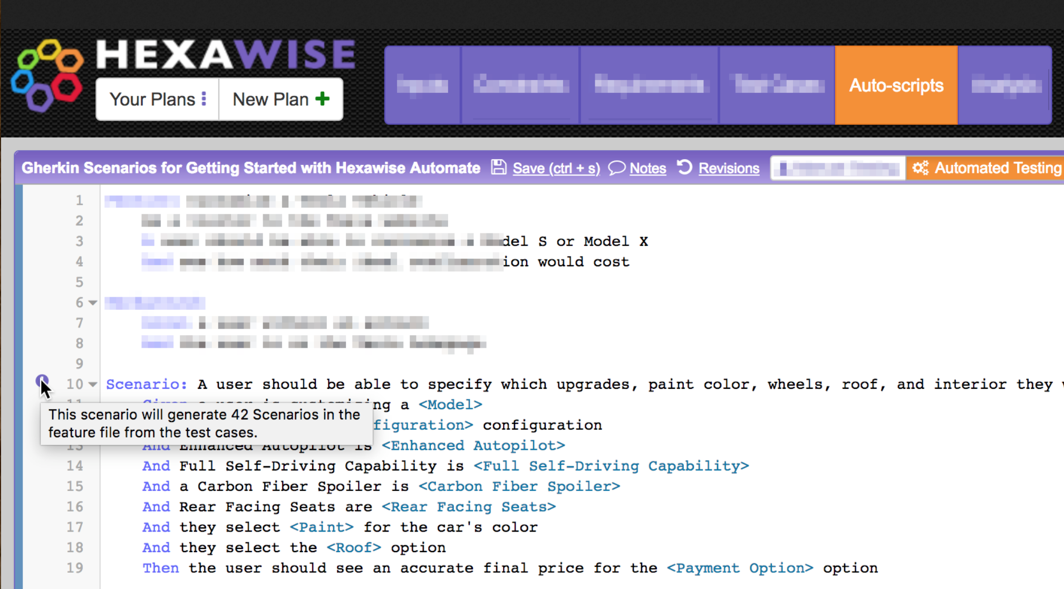Collapse the Scenario fold arrow on line 10

point(93,384)
